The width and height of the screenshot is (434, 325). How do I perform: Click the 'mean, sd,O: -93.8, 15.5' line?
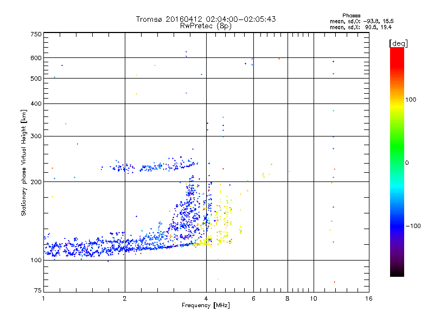pyautogui.click(x=361, y=21)
